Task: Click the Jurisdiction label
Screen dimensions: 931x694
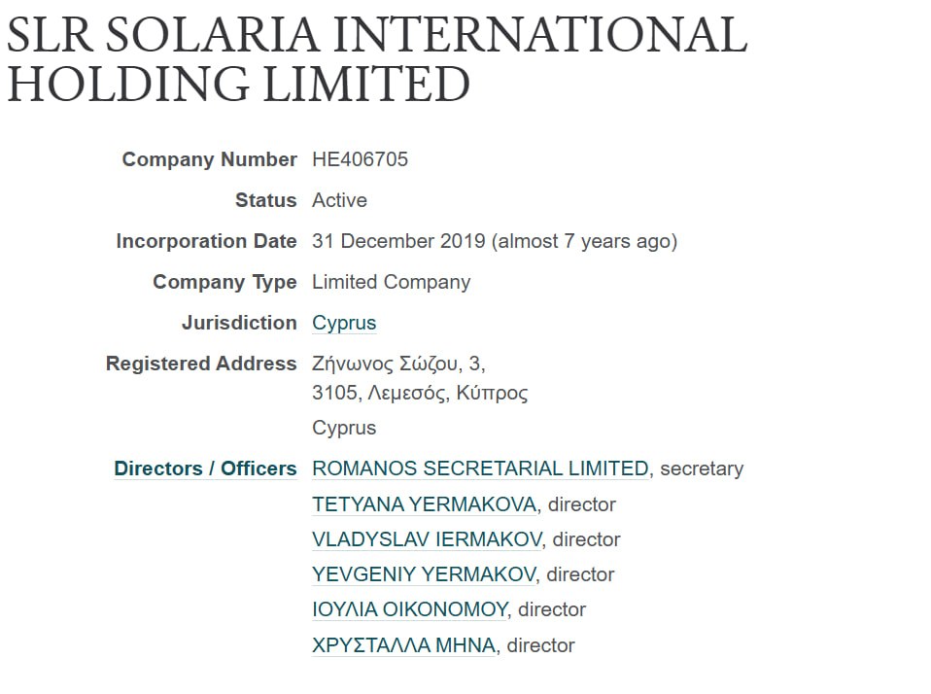Action: pyautogui.click(x=239, y=323)
